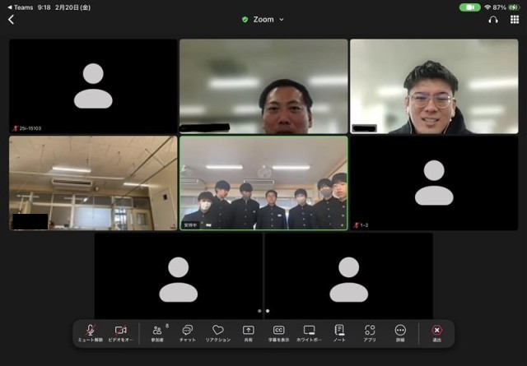Tap the green encryption shield icon
Viewport: 527px width, 366px height.
(245, 20)
